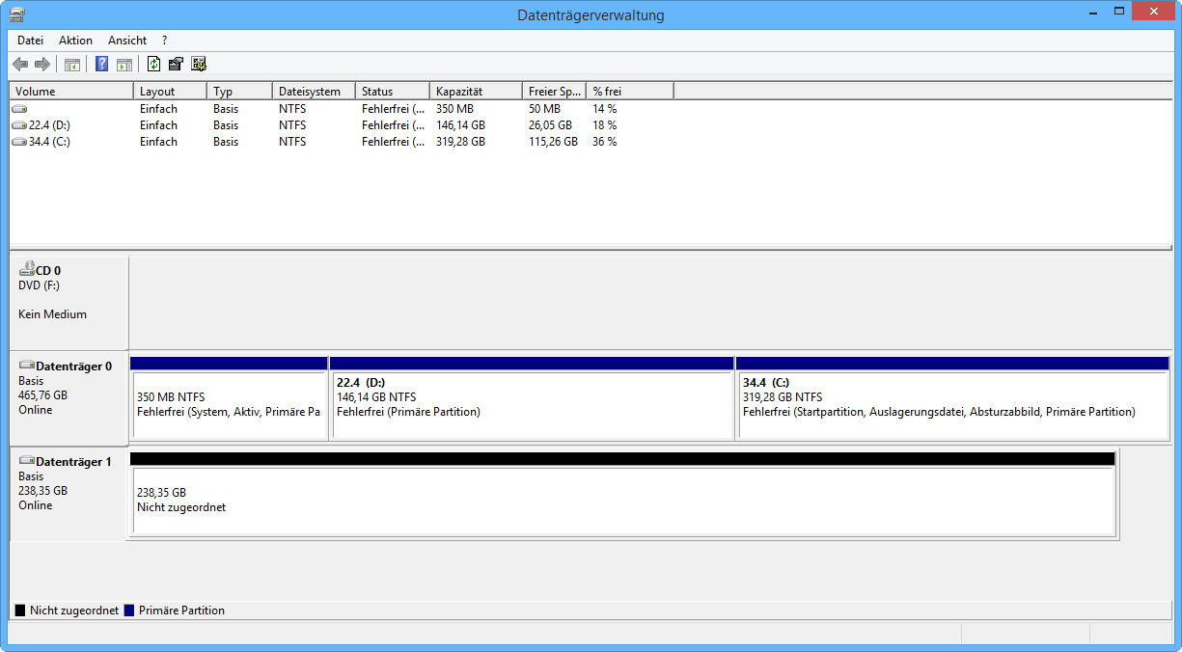Sort list by Kapazität column header

click(475, 92)
